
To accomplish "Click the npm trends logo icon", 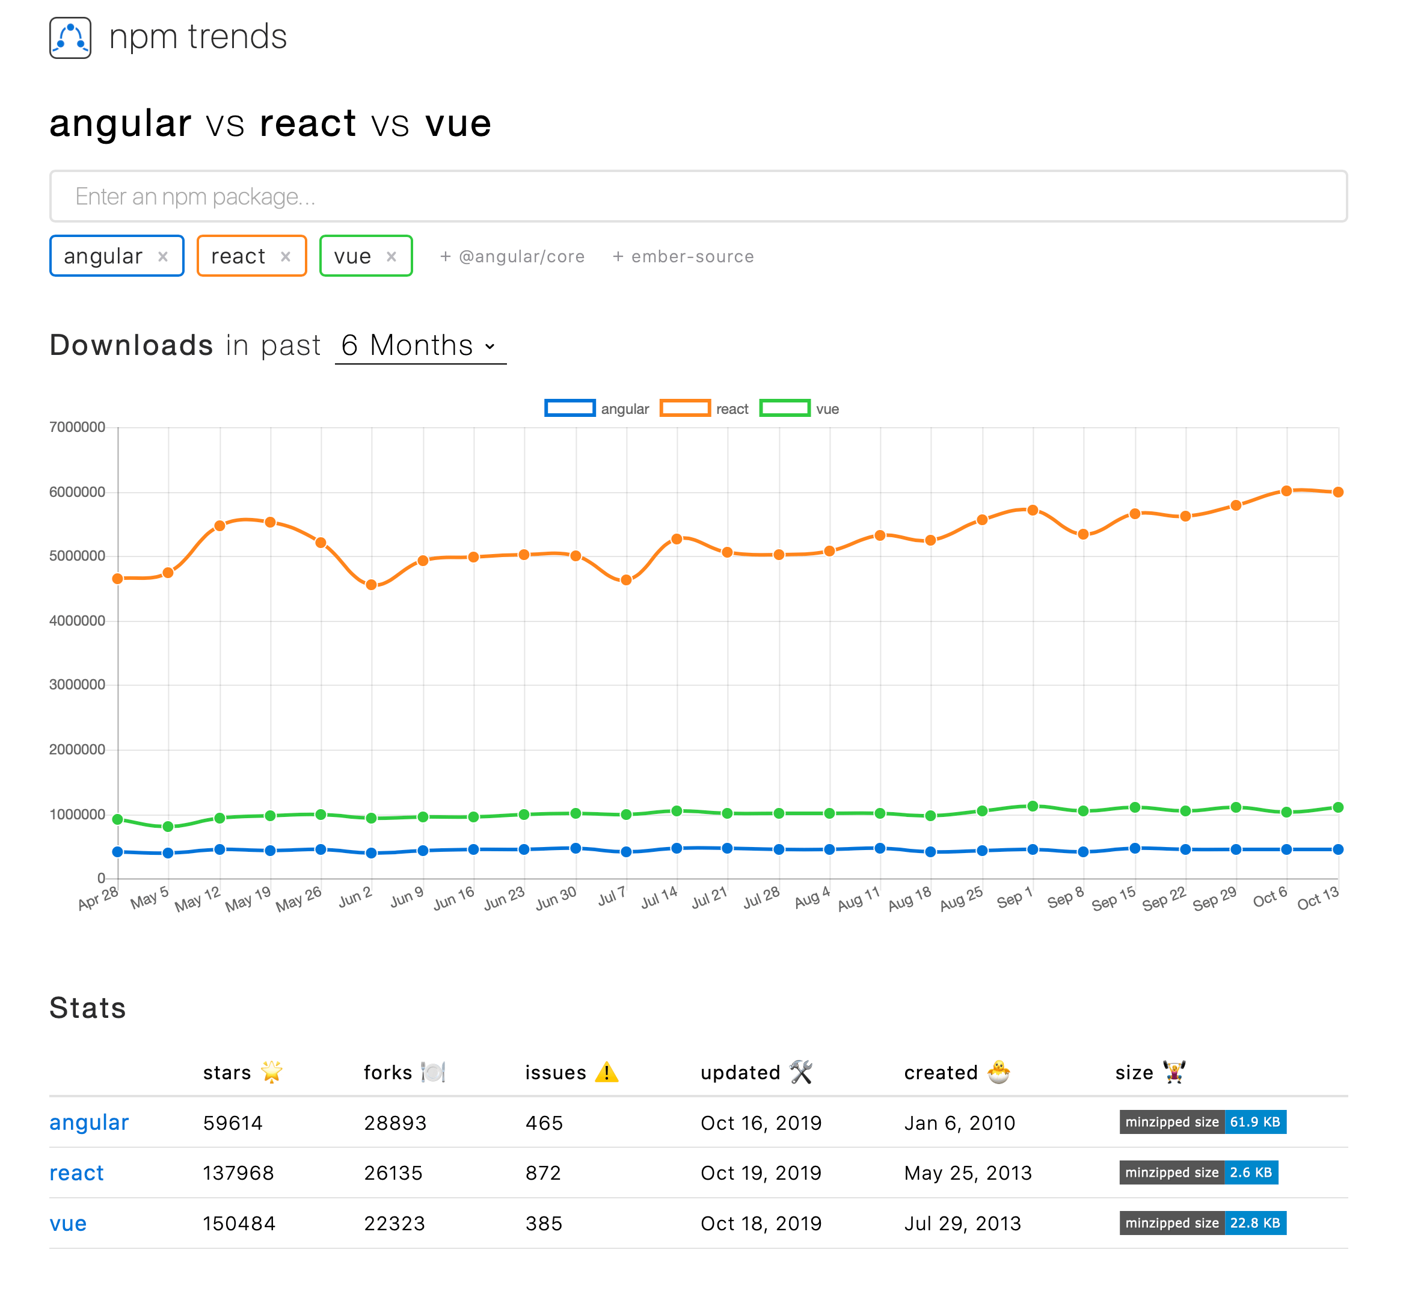I will (x=70, y=38).
